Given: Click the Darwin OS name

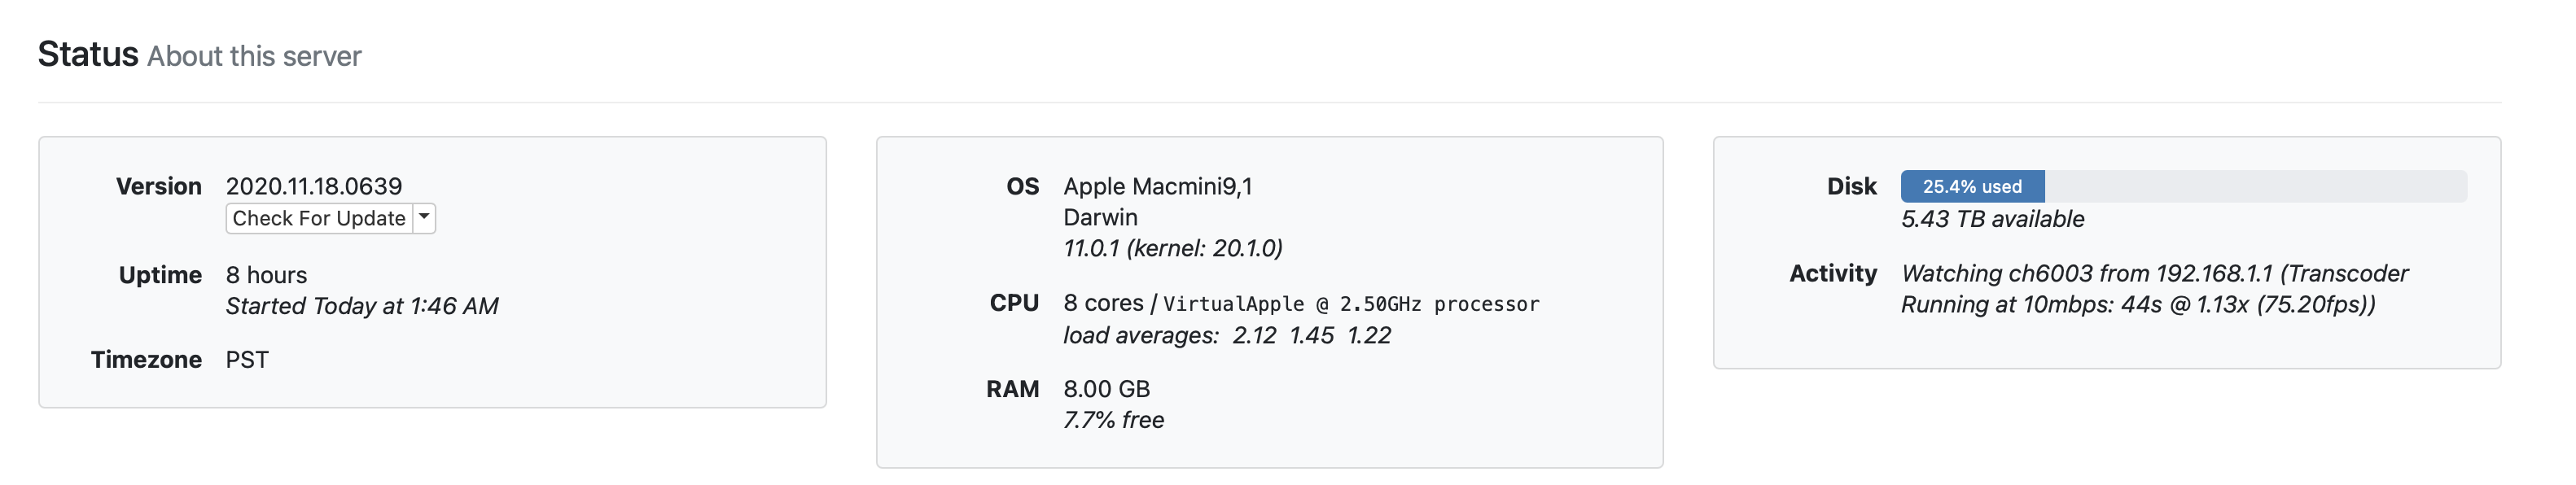Looking at the screenshot, I should 1100,217.
